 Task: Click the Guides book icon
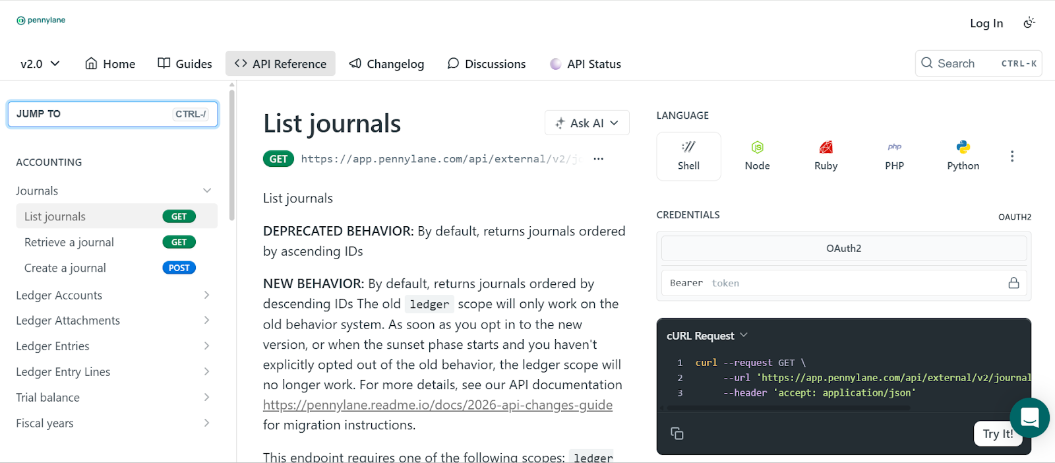[164, 63]
